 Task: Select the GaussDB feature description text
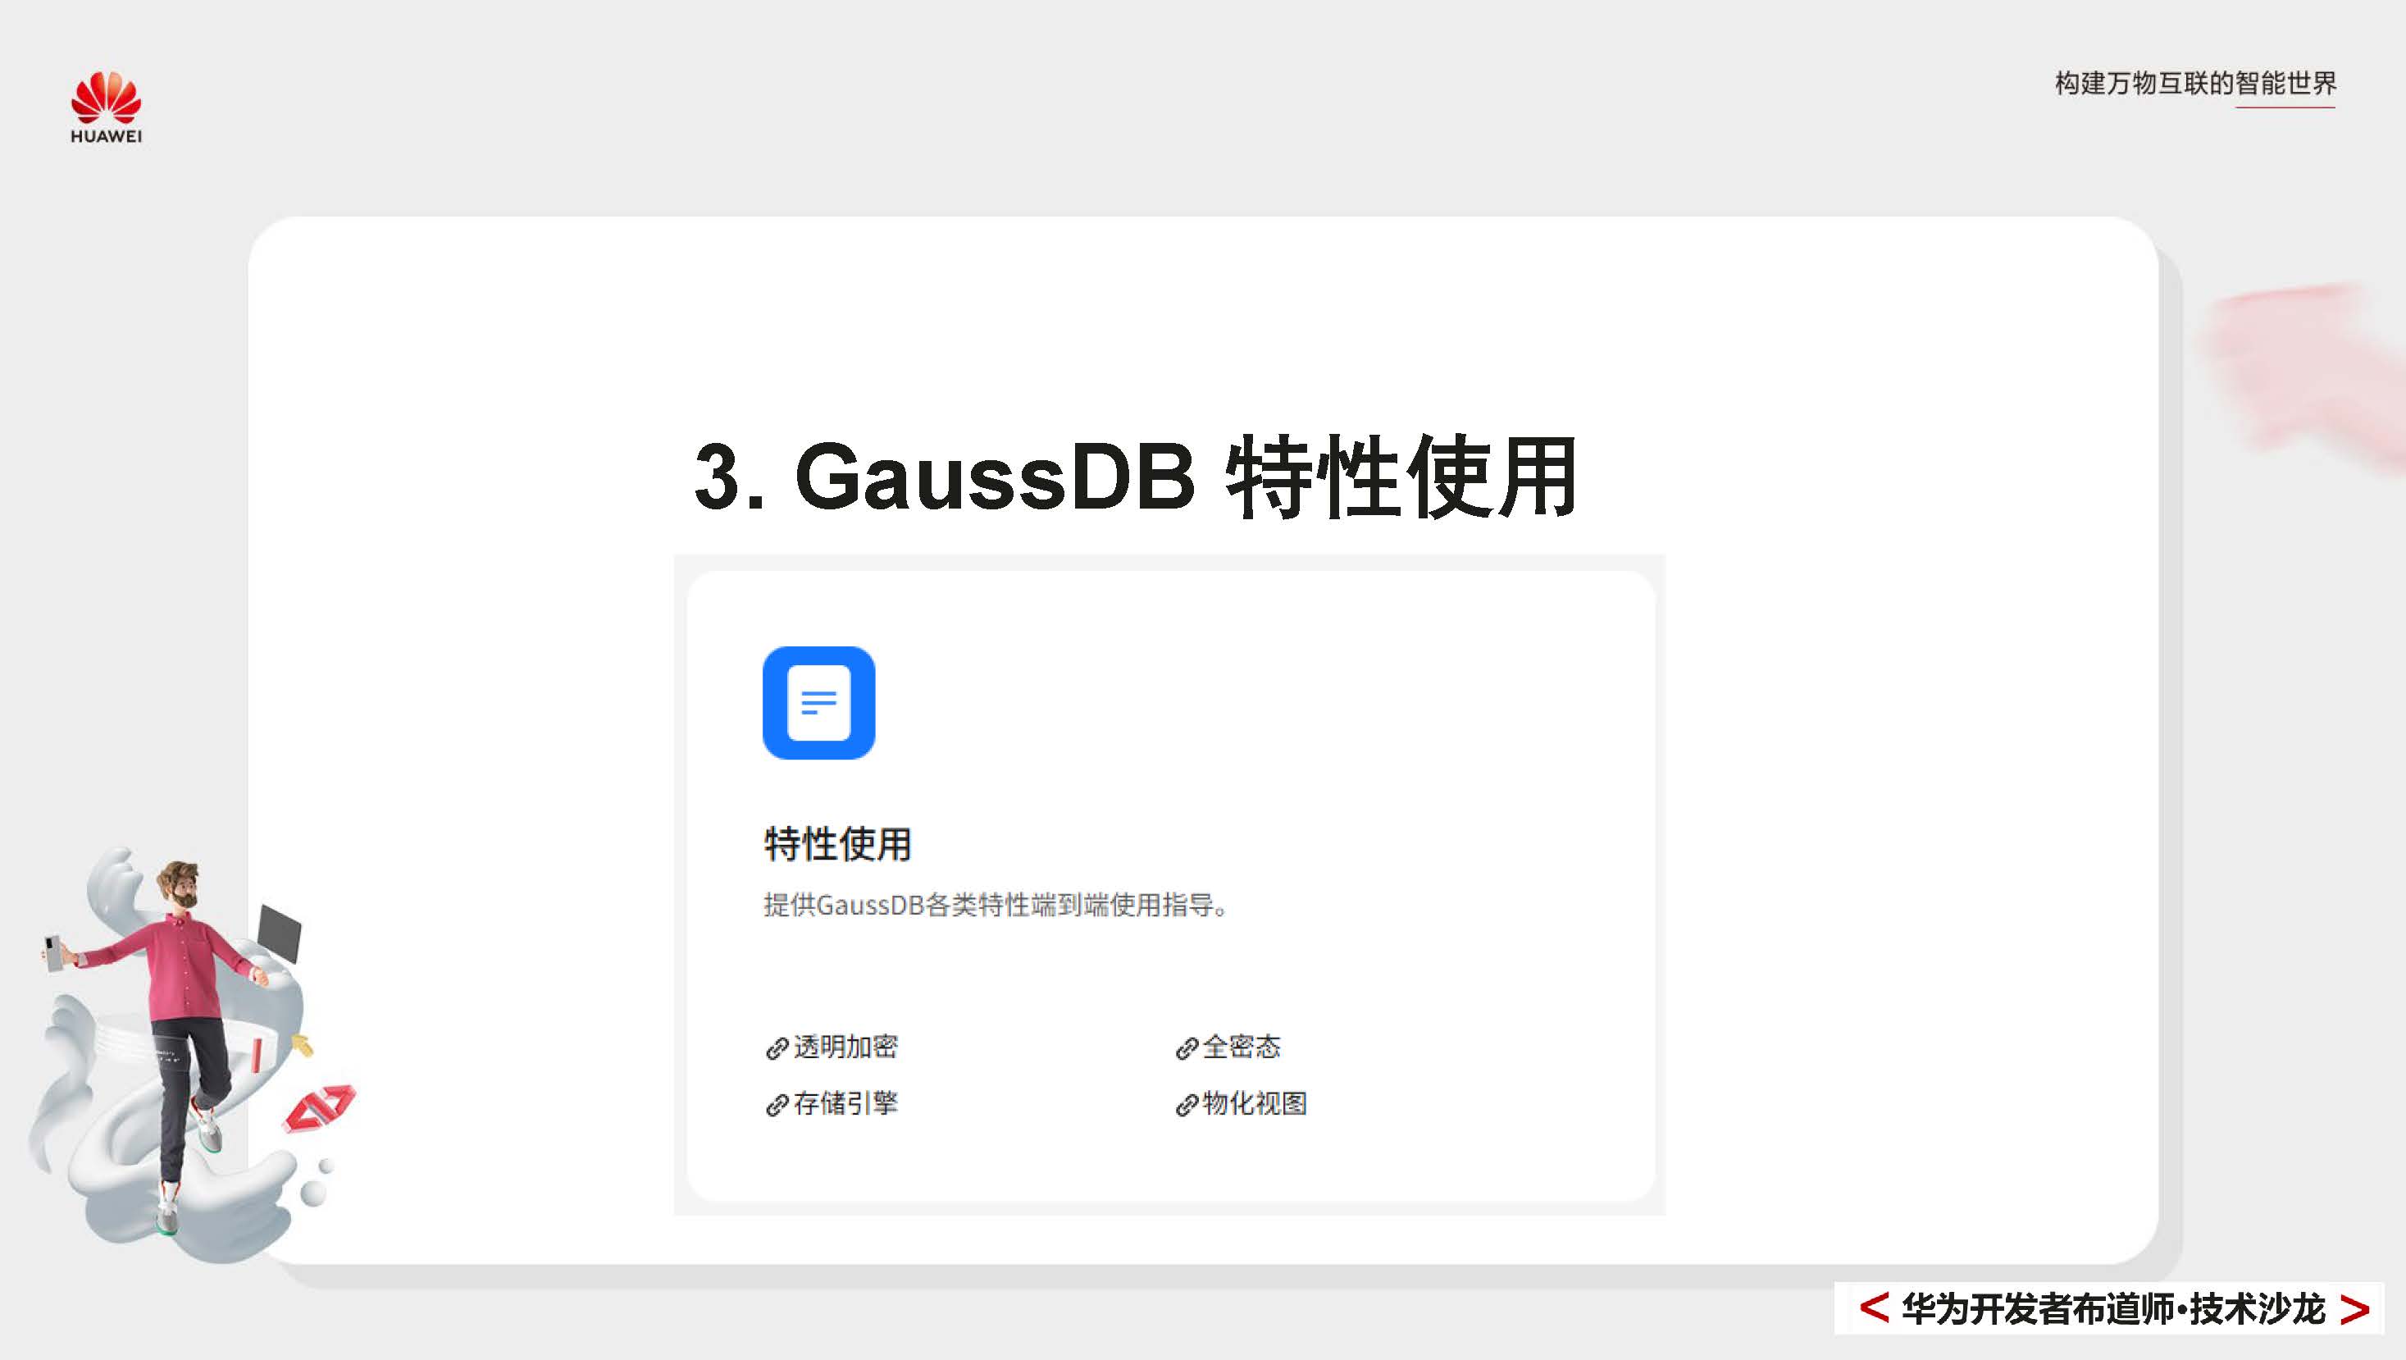pyautogui.click(x=996, y=904)
